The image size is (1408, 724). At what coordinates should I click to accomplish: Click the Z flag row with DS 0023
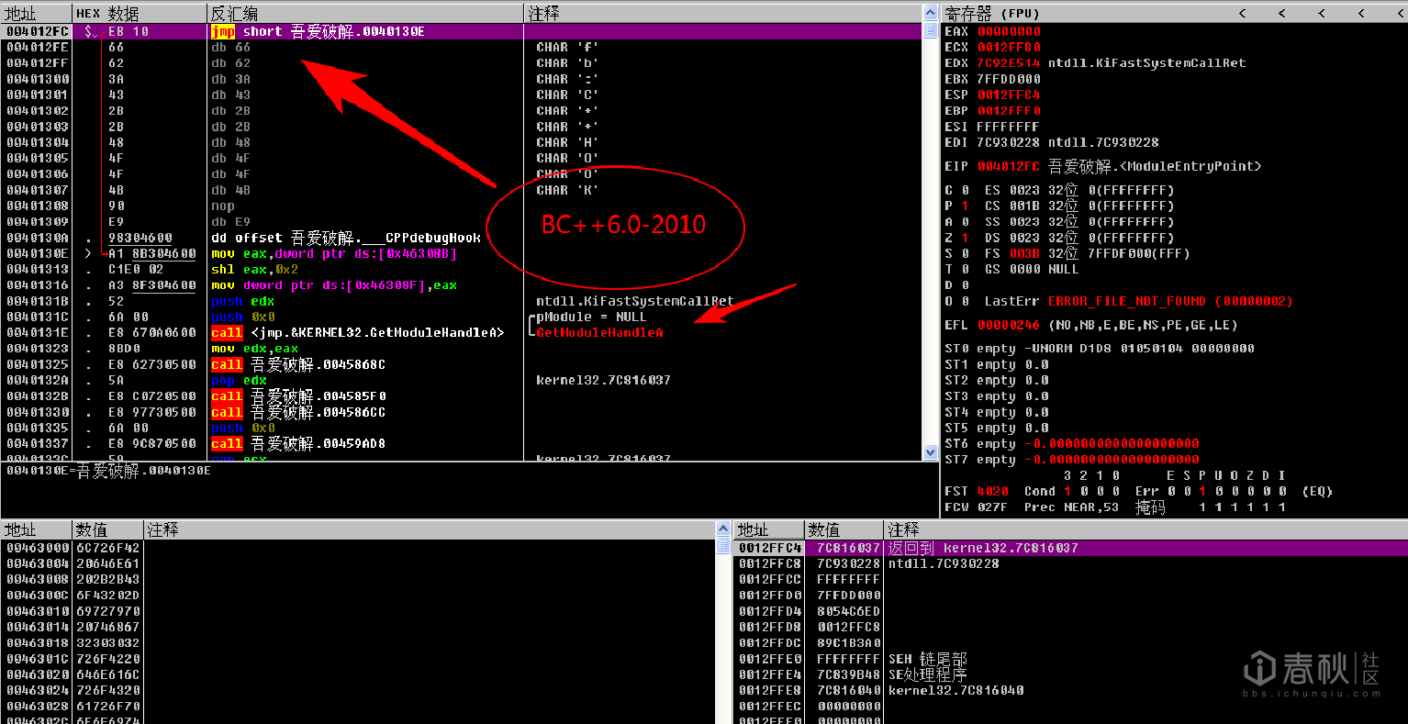click(1059, 238)
